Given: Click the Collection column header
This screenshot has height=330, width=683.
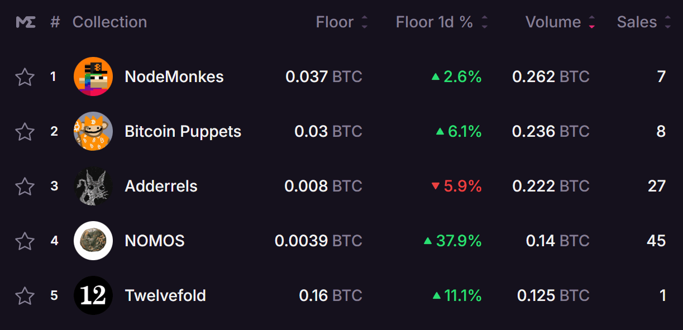Looking at the screenshot, I should (x=109, y=22).
